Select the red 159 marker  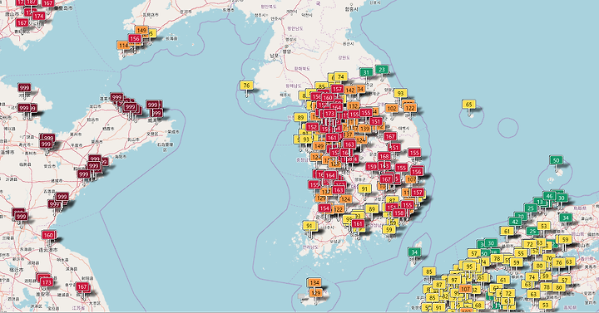(x=372, y=167)
